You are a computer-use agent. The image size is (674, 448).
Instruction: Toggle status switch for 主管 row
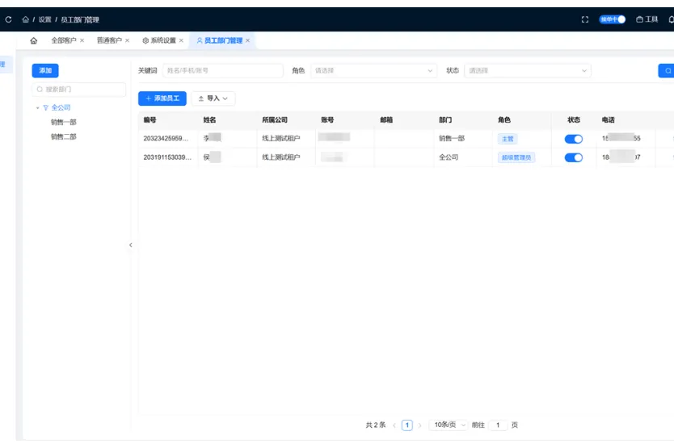click(x=574, y=139)
